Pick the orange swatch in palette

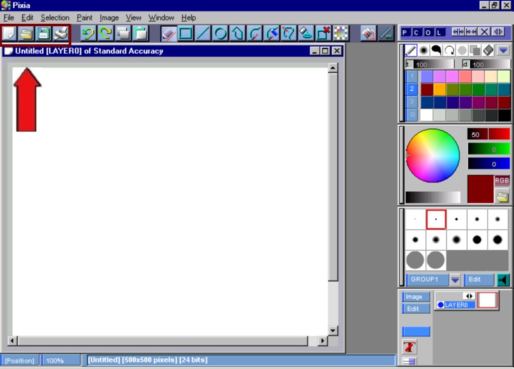point(439,89)
